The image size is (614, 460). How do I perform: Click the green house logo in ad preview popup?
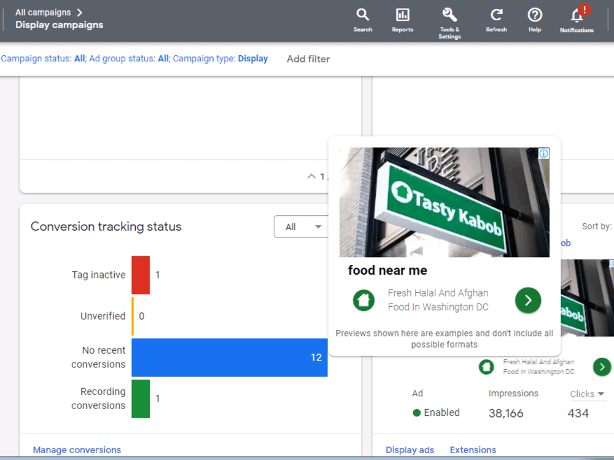[x=363, y=301]
